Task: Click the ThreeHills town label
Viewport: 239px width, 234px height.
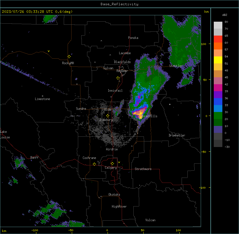Action: 149,116
